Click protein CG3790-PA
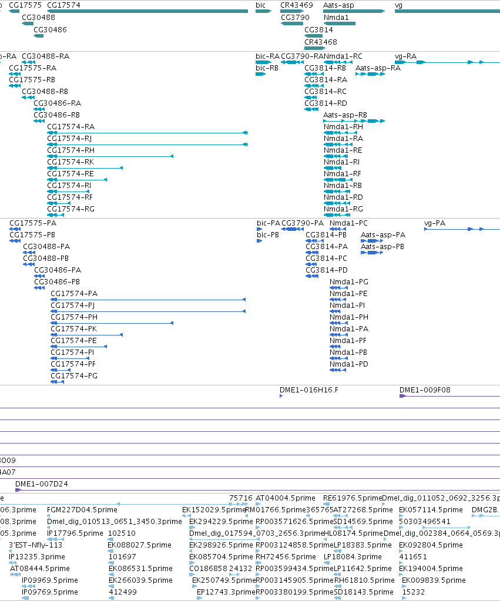Screen dimensions: 500x601 [x=303, y=223]
